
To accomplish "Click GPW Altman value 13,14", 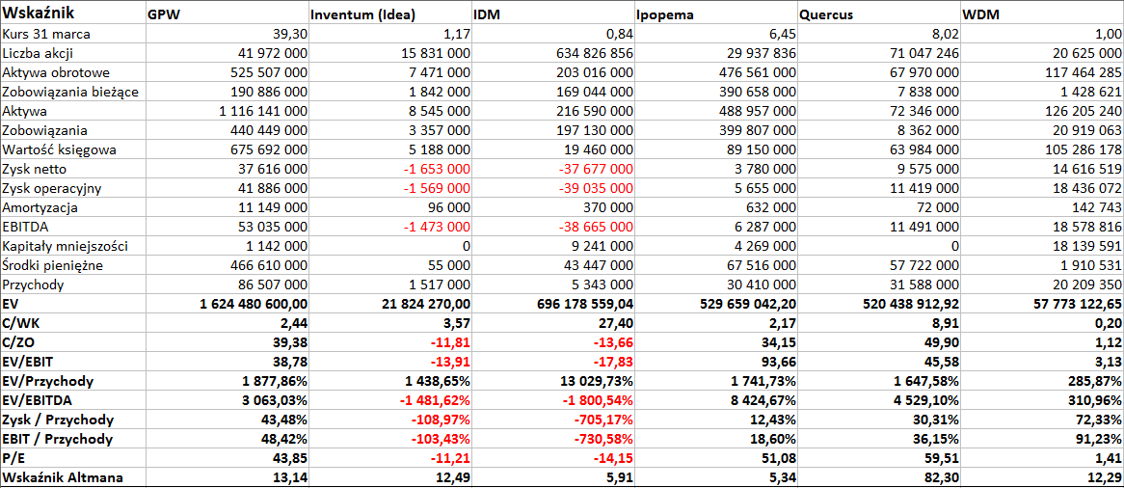I will 293,479.
